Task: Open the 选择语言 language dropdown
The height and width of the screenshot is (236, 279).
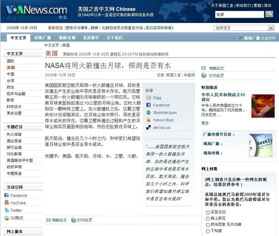Action: [244, 28]
